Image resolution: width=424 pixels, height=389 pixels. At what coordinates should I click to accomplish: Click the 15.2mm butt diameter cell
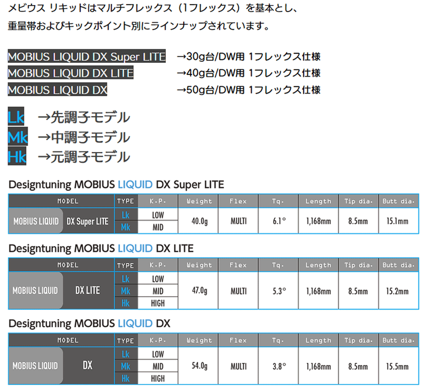[x=398, y=291]
